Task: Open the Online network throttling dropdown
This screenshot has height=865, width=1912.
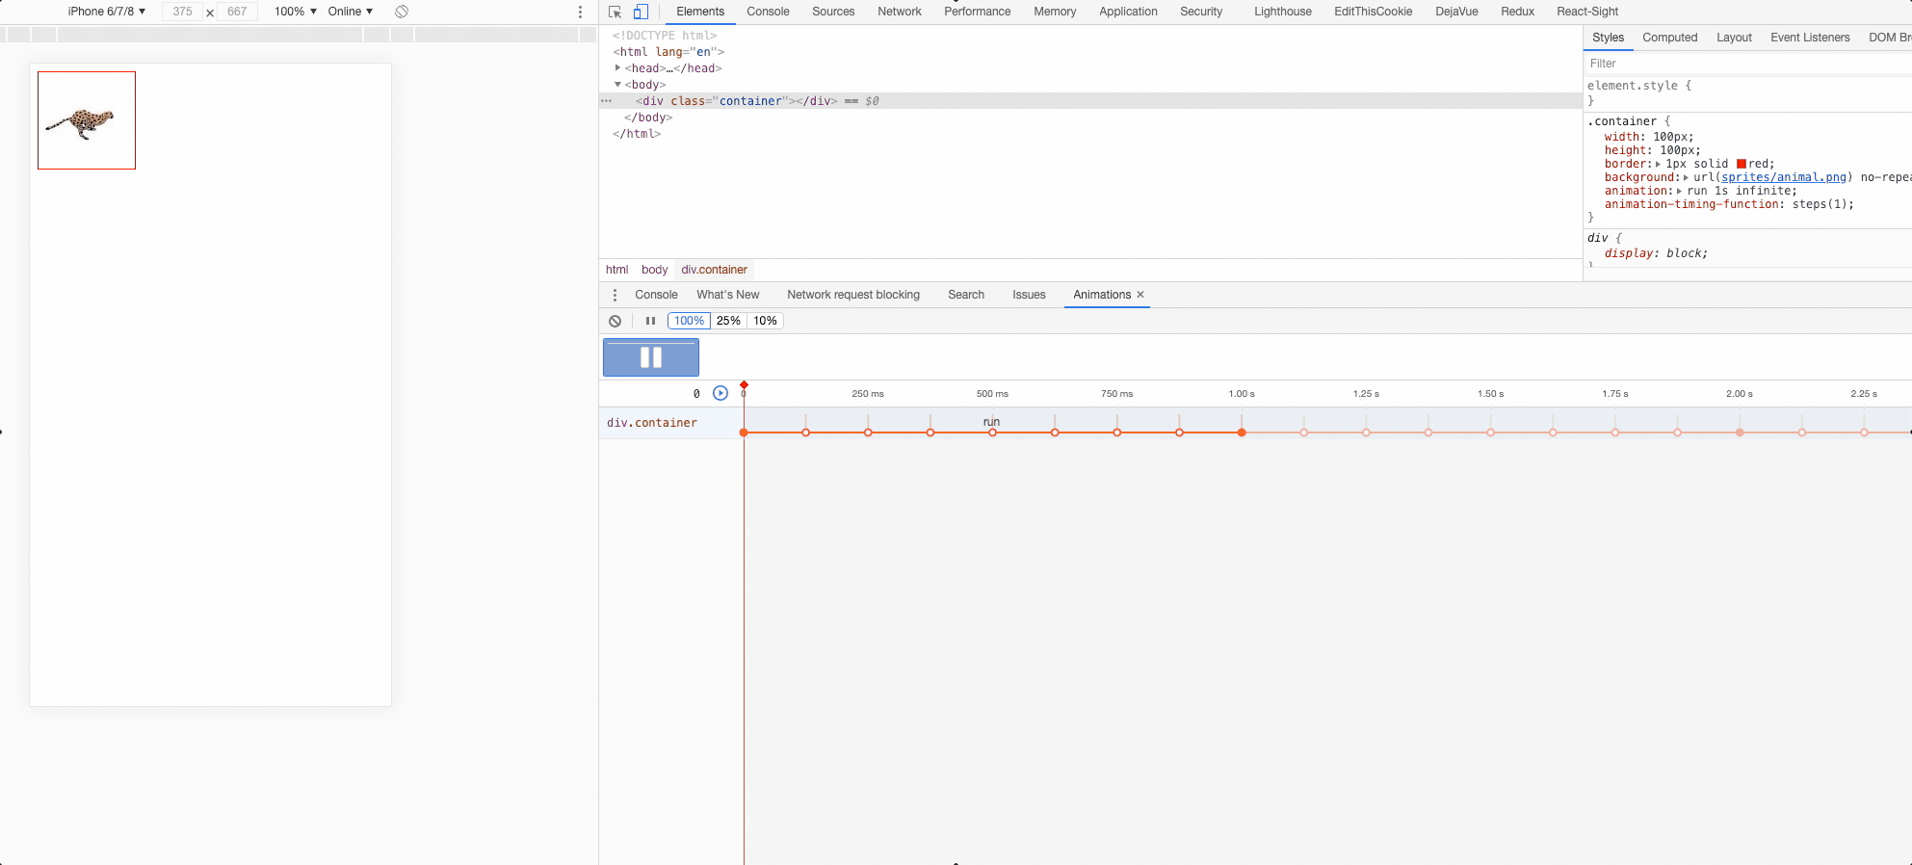Action: click(x=350, y=12)
